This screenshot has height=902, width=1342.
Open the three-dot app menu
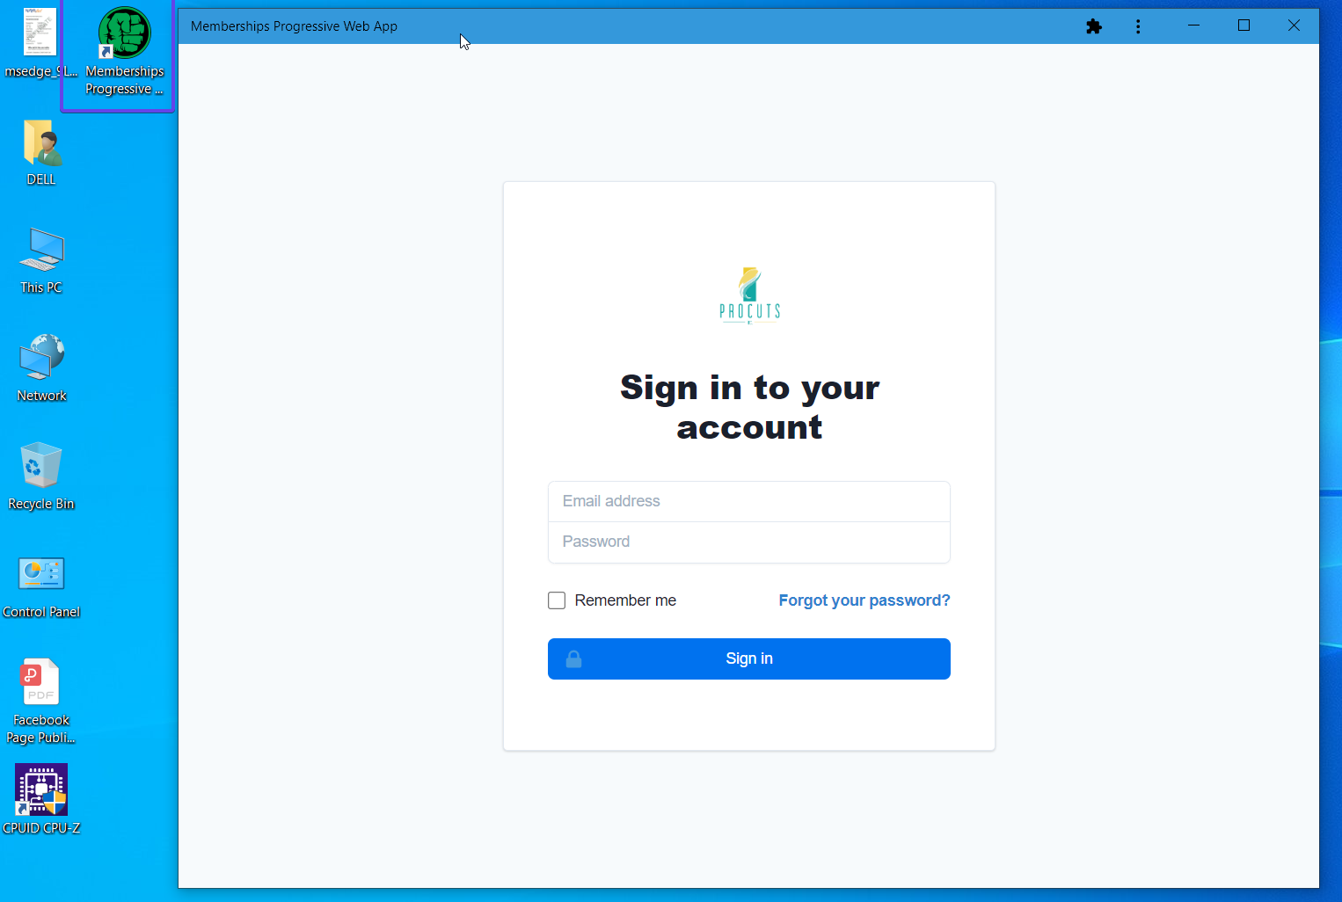pos(1138,26)
